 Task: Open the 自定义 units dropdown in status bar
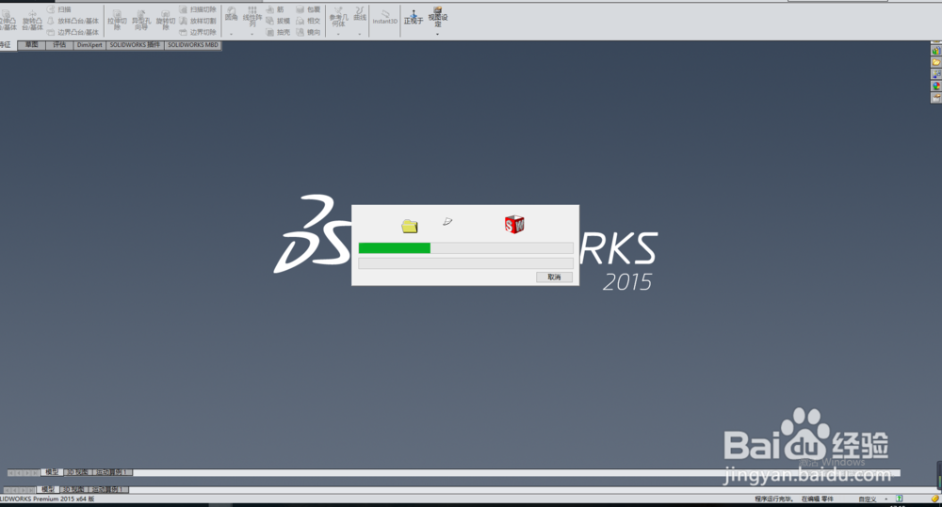[x=872, y=499]
